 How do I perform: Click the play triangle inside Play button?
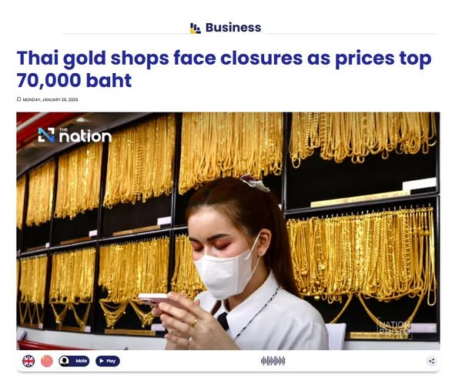pos(102,361)
